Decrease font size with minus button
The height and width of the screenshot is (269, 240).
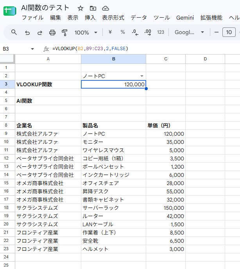[x=217, y=32]
